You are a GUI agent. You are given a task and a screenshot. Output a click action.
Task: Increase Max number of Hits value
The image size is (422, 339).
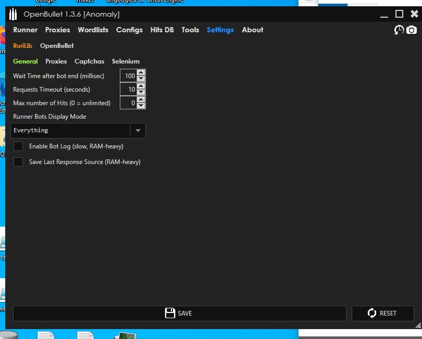[x=141, y=100]
